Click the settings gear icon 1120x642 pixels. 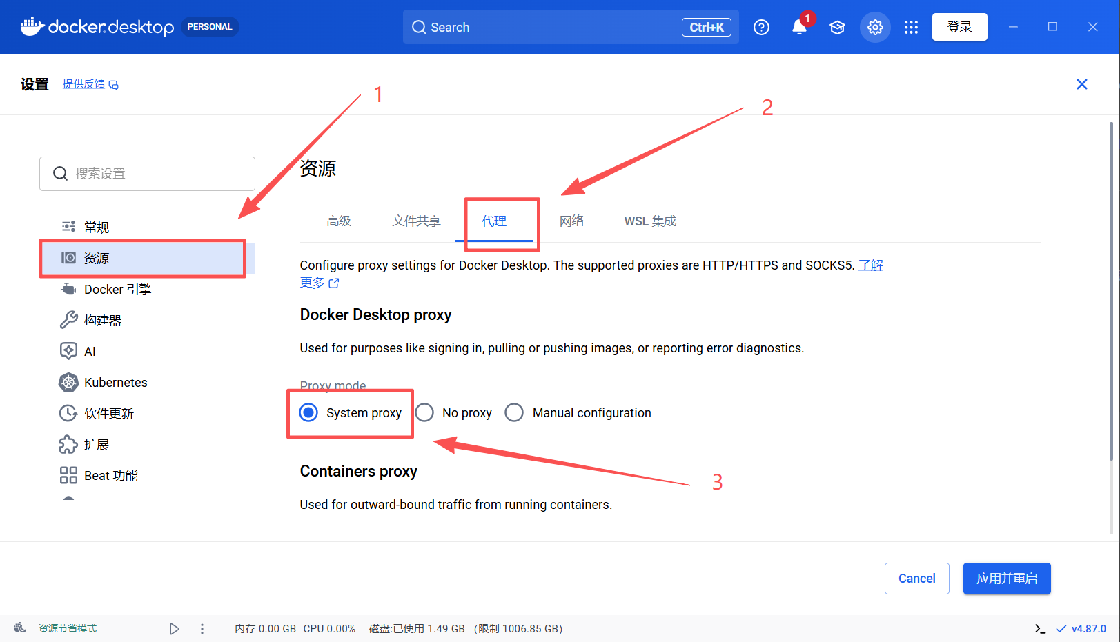875,28
